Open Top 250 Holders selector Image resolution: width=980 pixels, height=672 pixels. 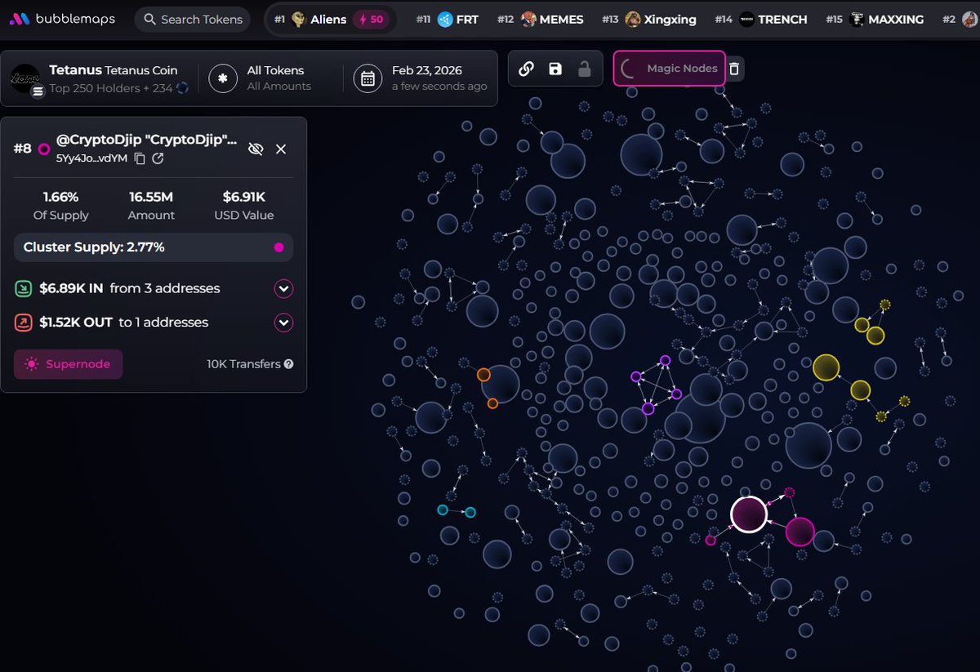pos(110,87)
